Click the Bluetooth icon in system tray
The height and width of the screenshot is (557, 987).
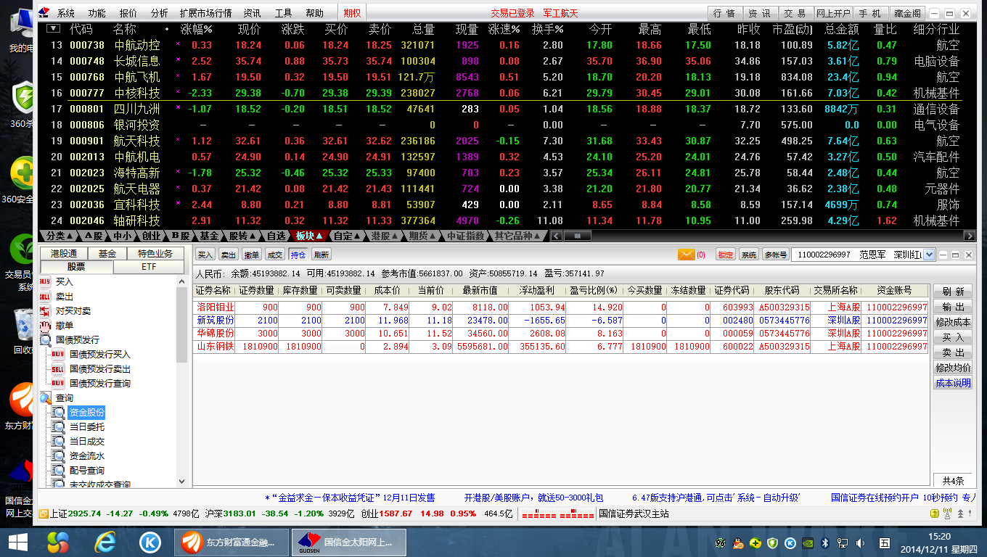(x=824, y=542)
